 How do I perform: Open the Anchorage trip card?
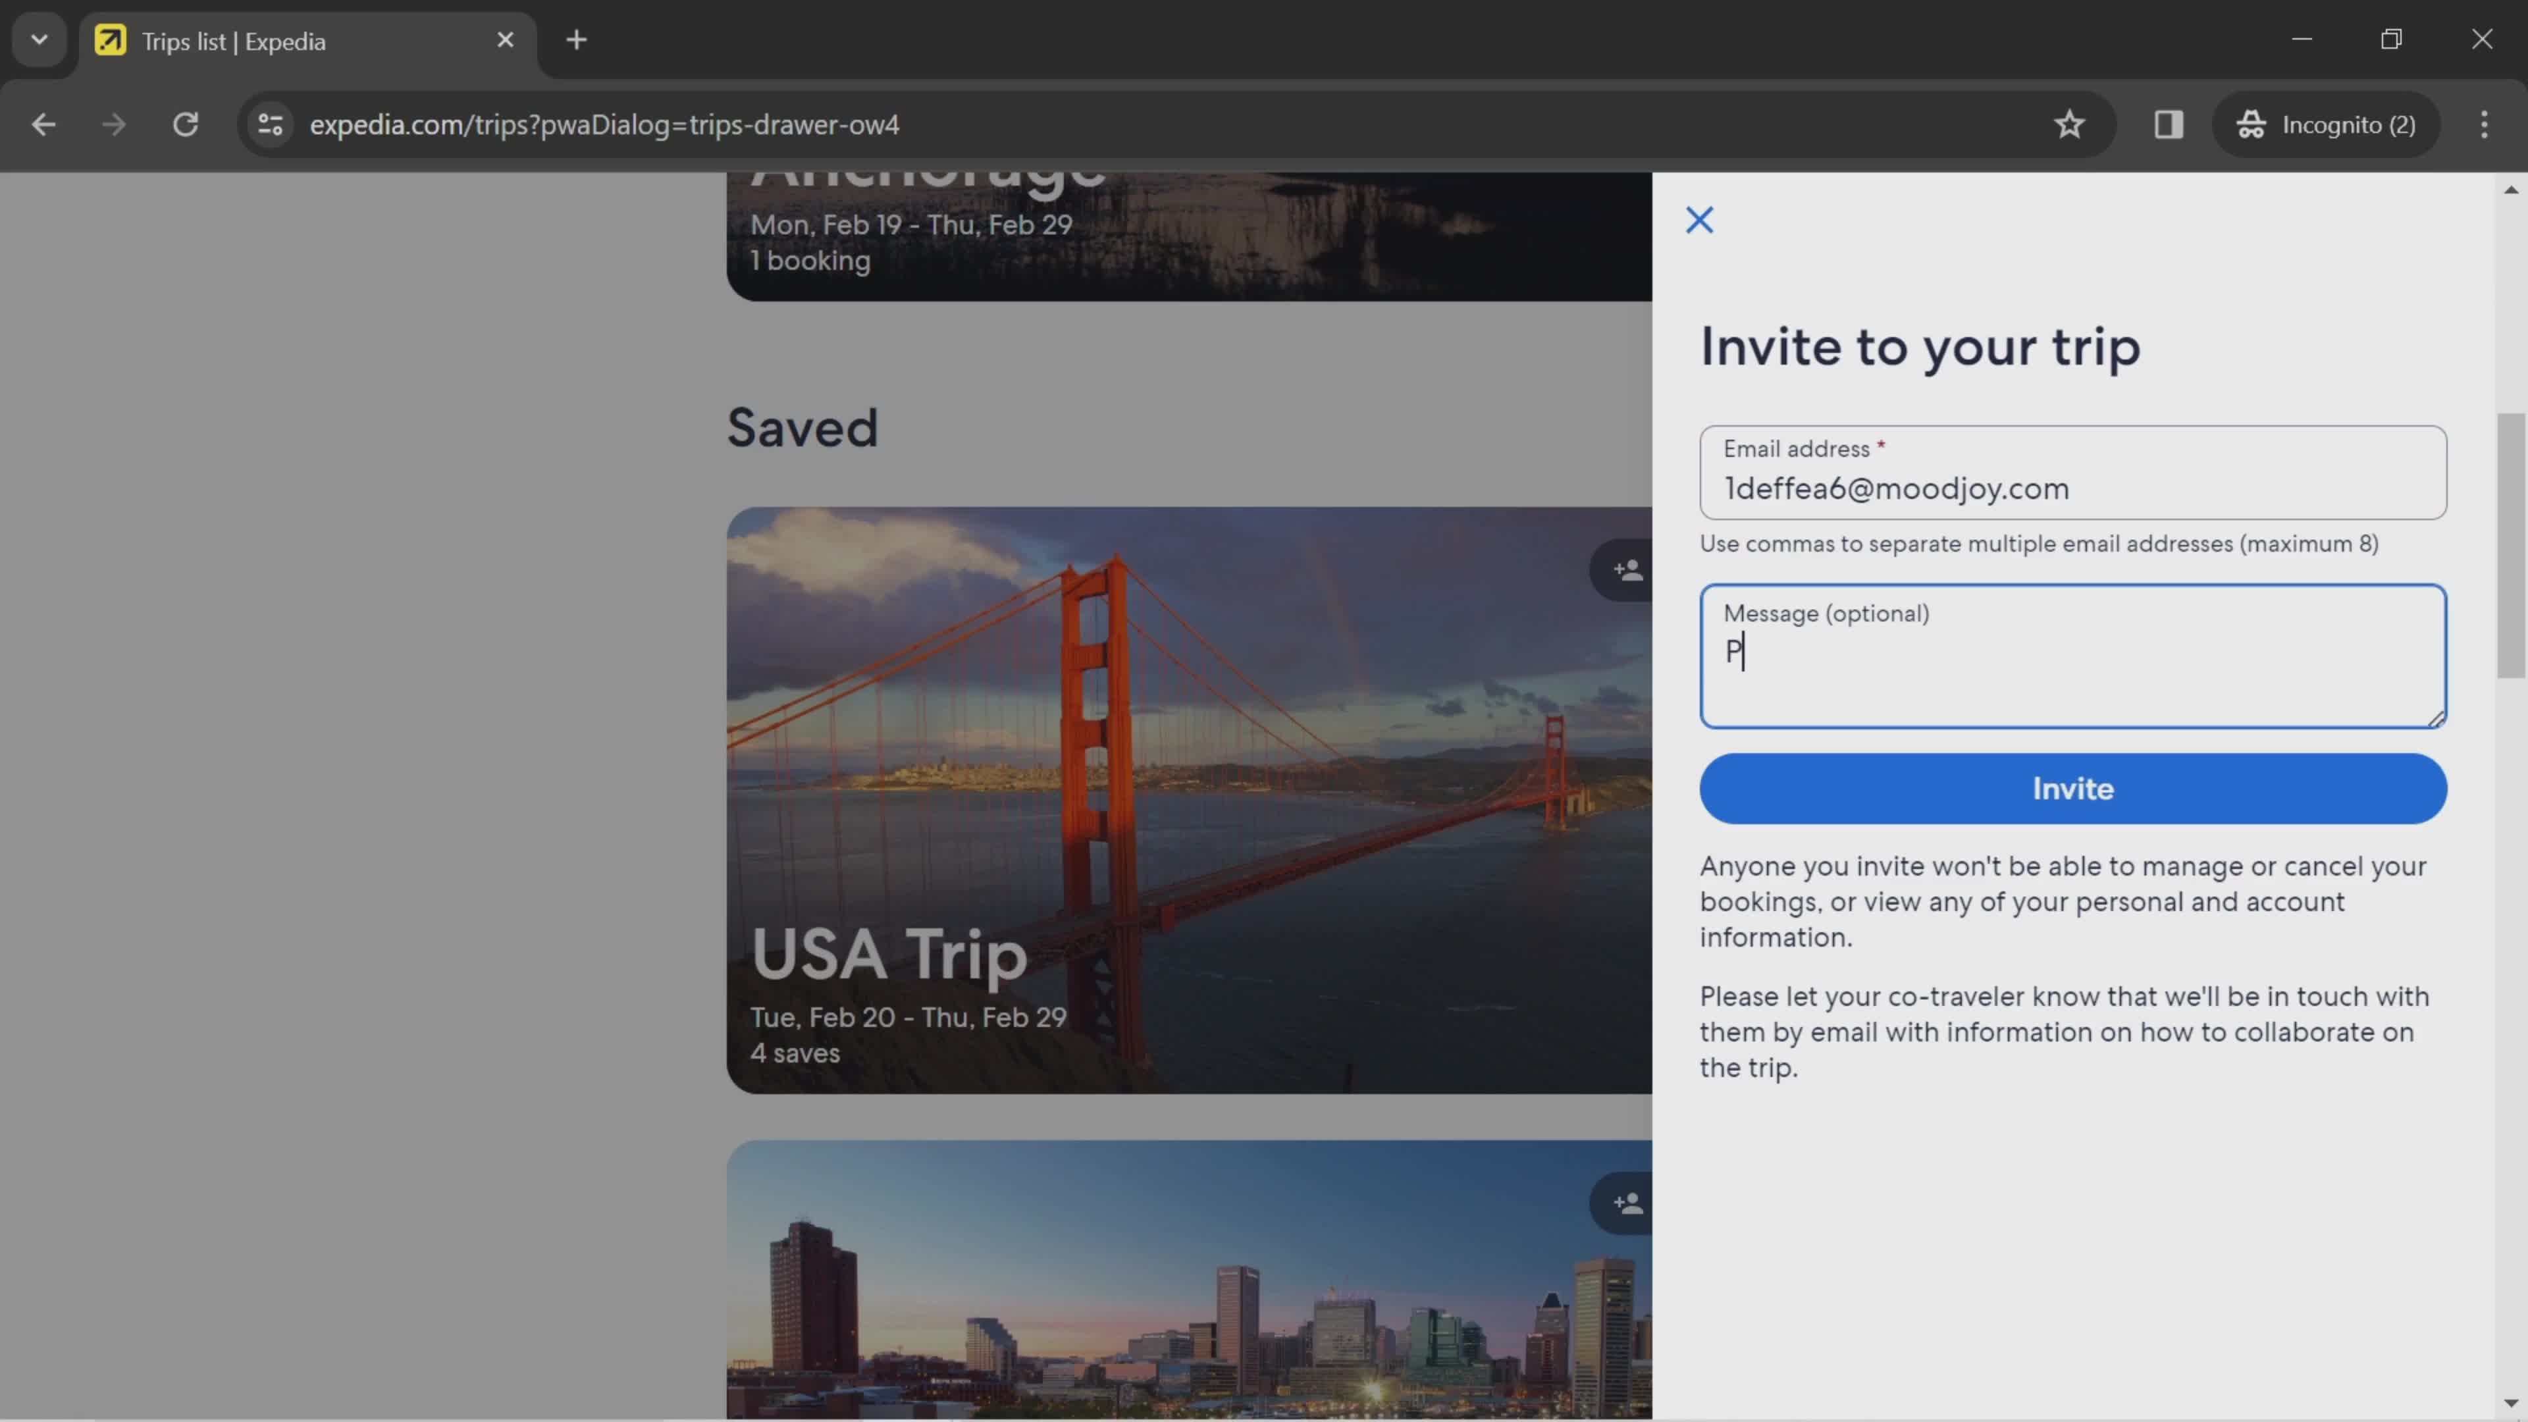(1188, 236)
